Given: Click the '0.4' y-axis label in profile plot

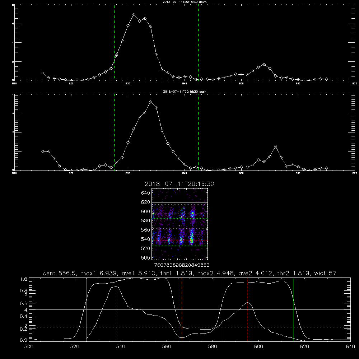Looking at the screenshot, I should [x=24, y=316].
